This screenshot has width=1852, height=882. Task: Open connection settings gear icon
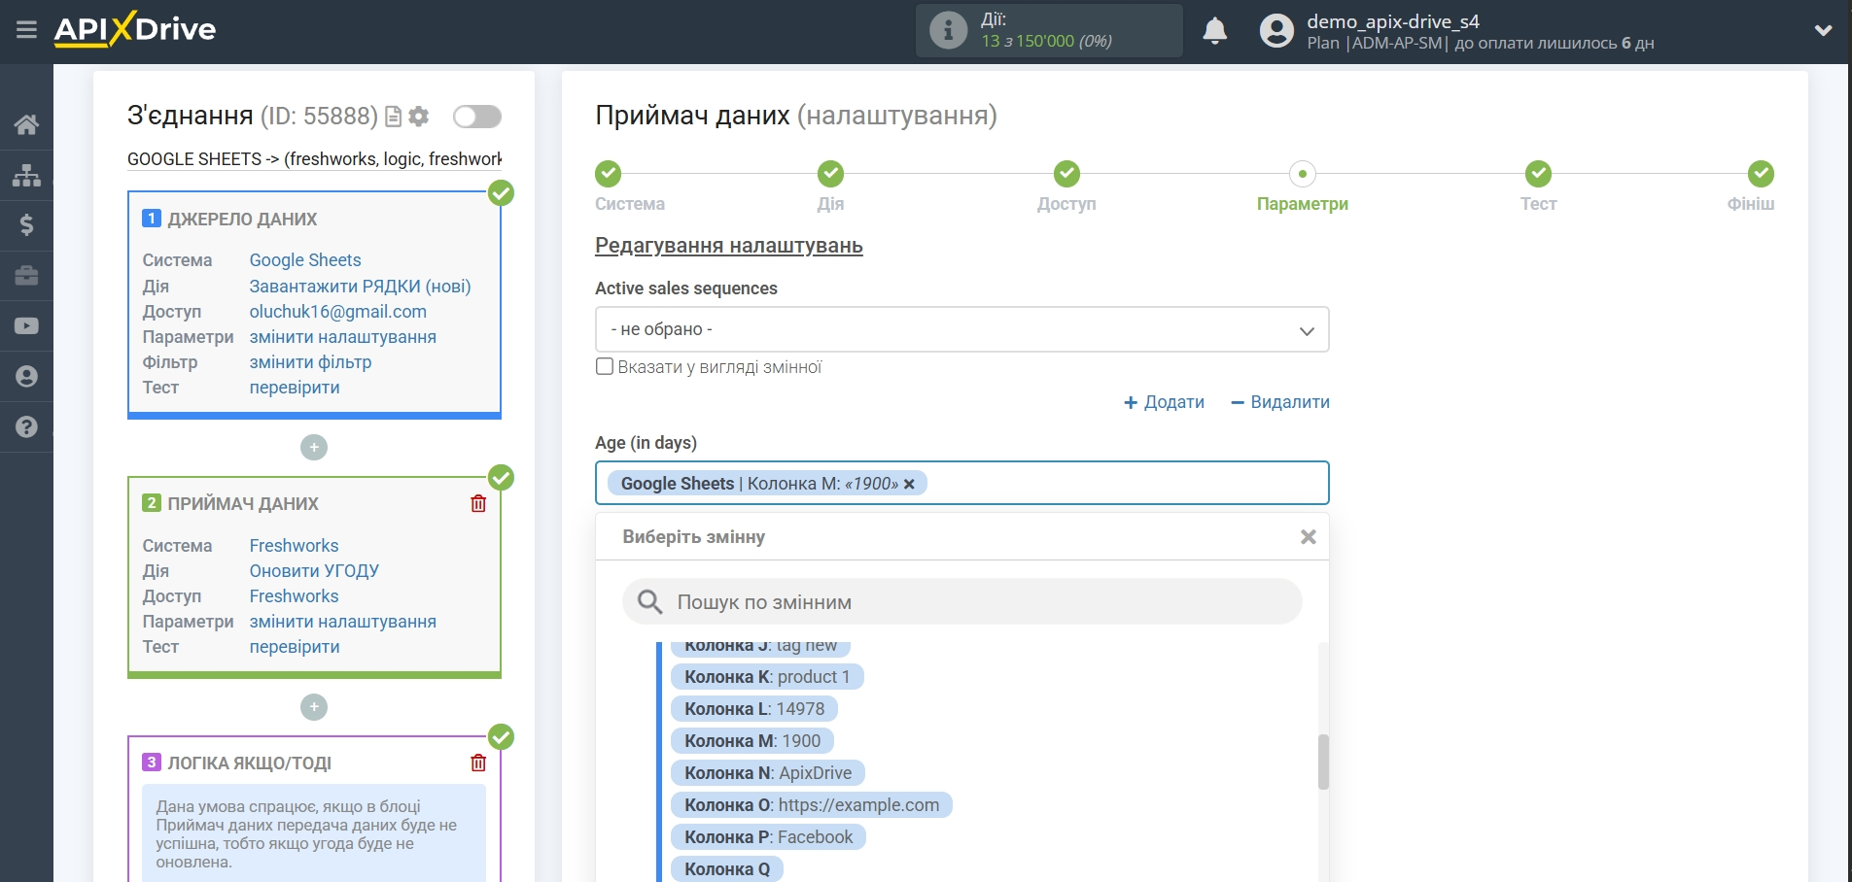tap(419, 117)
